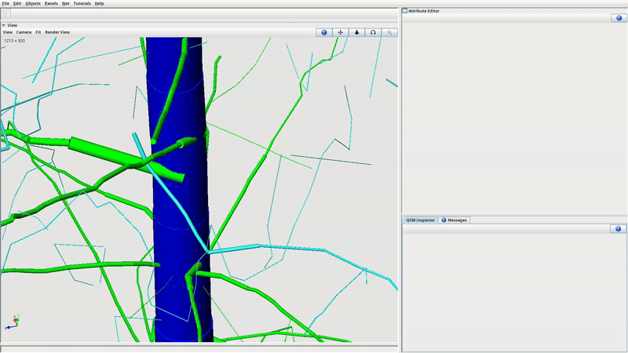Screen dimensions: 628x353
Task: Open the Camera dropdown menu
Action: [24, 32]
